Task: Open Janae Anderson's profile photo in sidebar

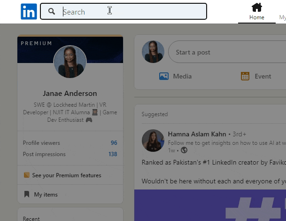Action: 70,62
